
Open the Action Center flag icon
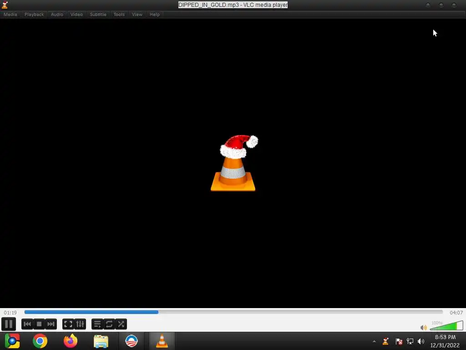coord(399,341)
